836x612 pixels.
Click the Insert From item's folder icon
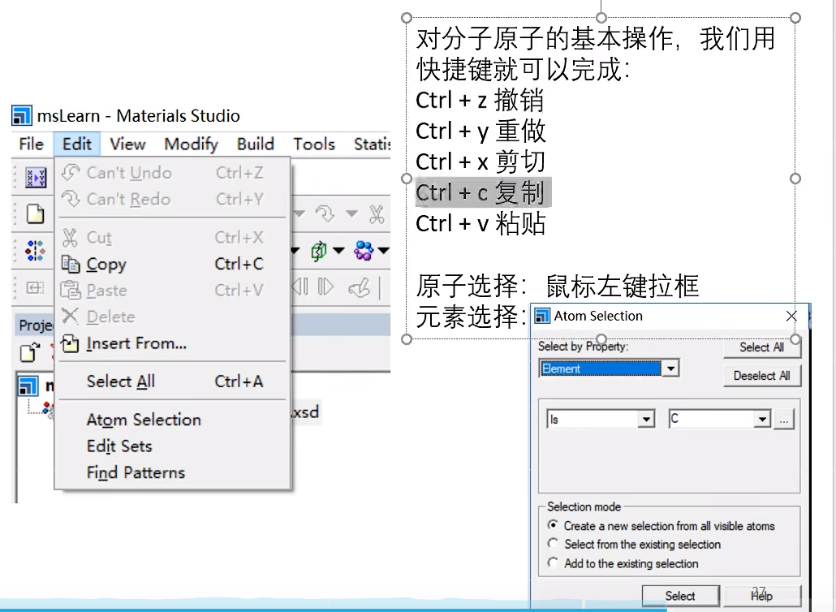click(x=71, y=343)
